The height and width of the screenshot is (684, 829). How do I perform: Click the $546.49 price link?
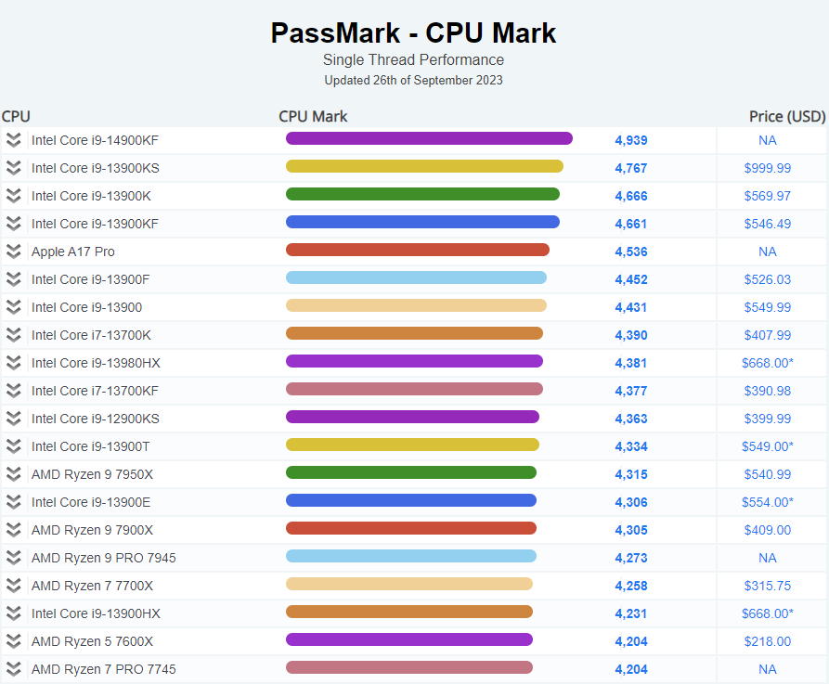tap(767, 224)
